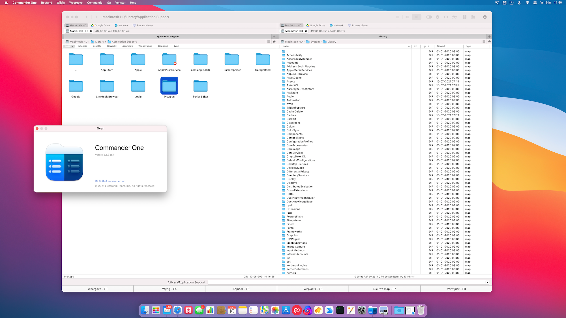Select Frameworks folder in right panel list
566x318 pixels.
pyautogui.click(x=294, y=232)
